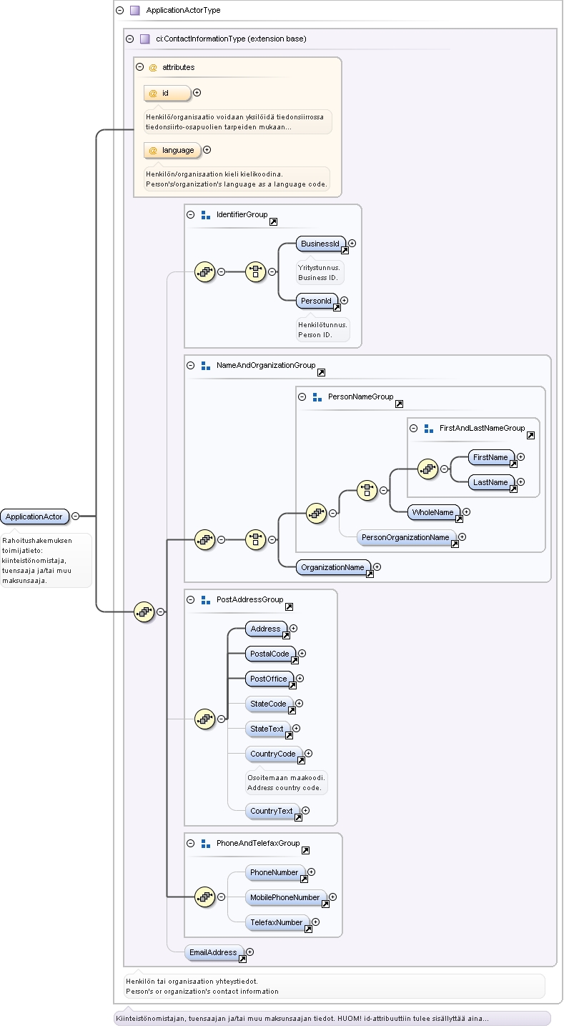Click the language attribute box
Image resolution: width=564 pixels, height=1028 pixels.
click(x=172, y=150)
